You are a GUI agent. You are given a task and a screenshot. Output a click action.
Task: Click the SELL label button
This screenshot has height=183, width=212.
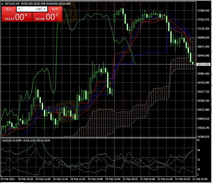tap(9, 9)
